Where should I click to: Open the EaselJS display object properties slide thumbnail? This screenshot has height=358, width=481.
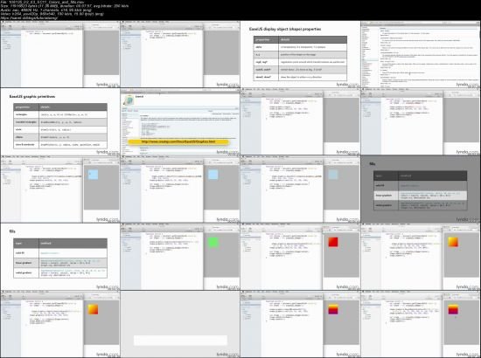click(300, 54)
